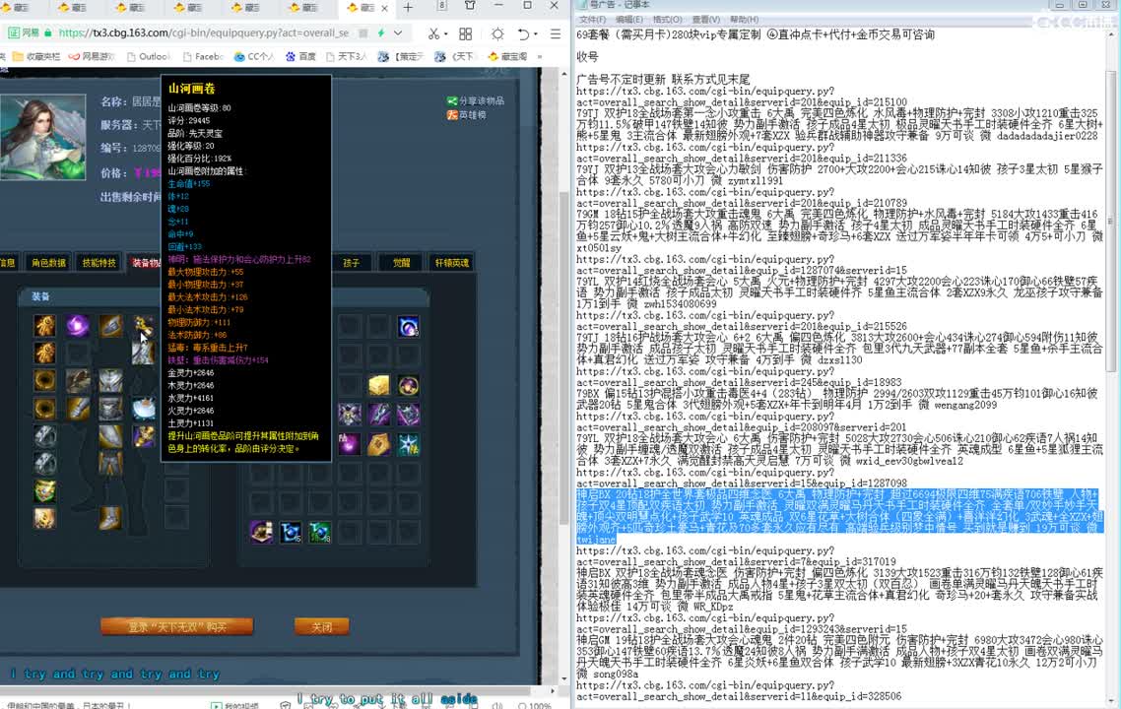Open a new browser tab

point(408,8)
